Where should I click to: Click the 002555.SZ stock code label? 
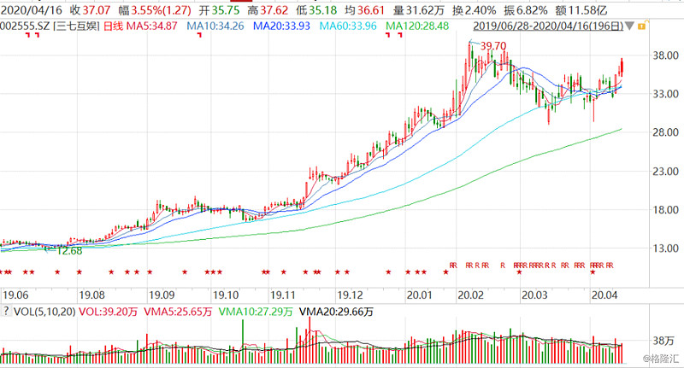25,27
